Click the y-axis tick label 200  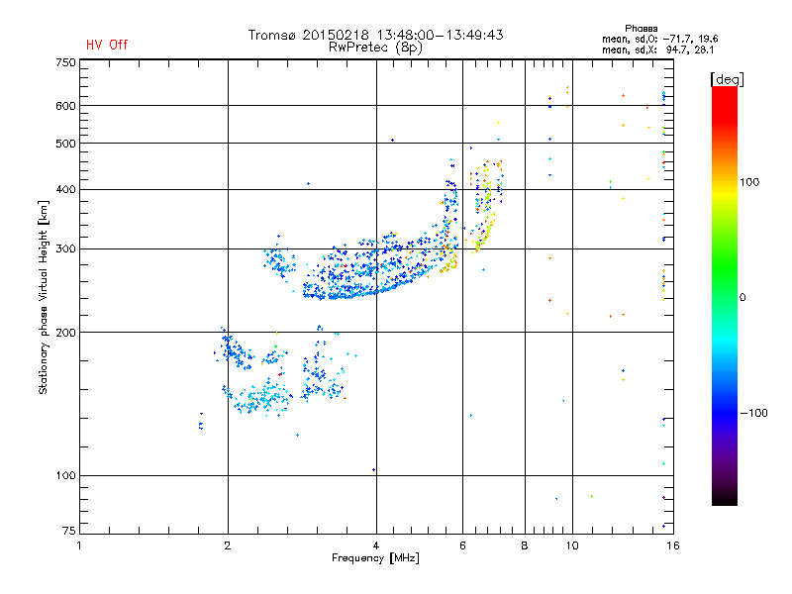click(65, 333)
